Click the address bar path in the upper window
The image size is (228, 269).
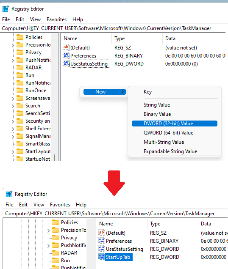tap(106, 28)
